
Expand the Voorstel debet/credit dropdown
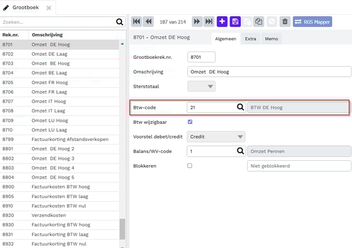[x=216, y=137]
